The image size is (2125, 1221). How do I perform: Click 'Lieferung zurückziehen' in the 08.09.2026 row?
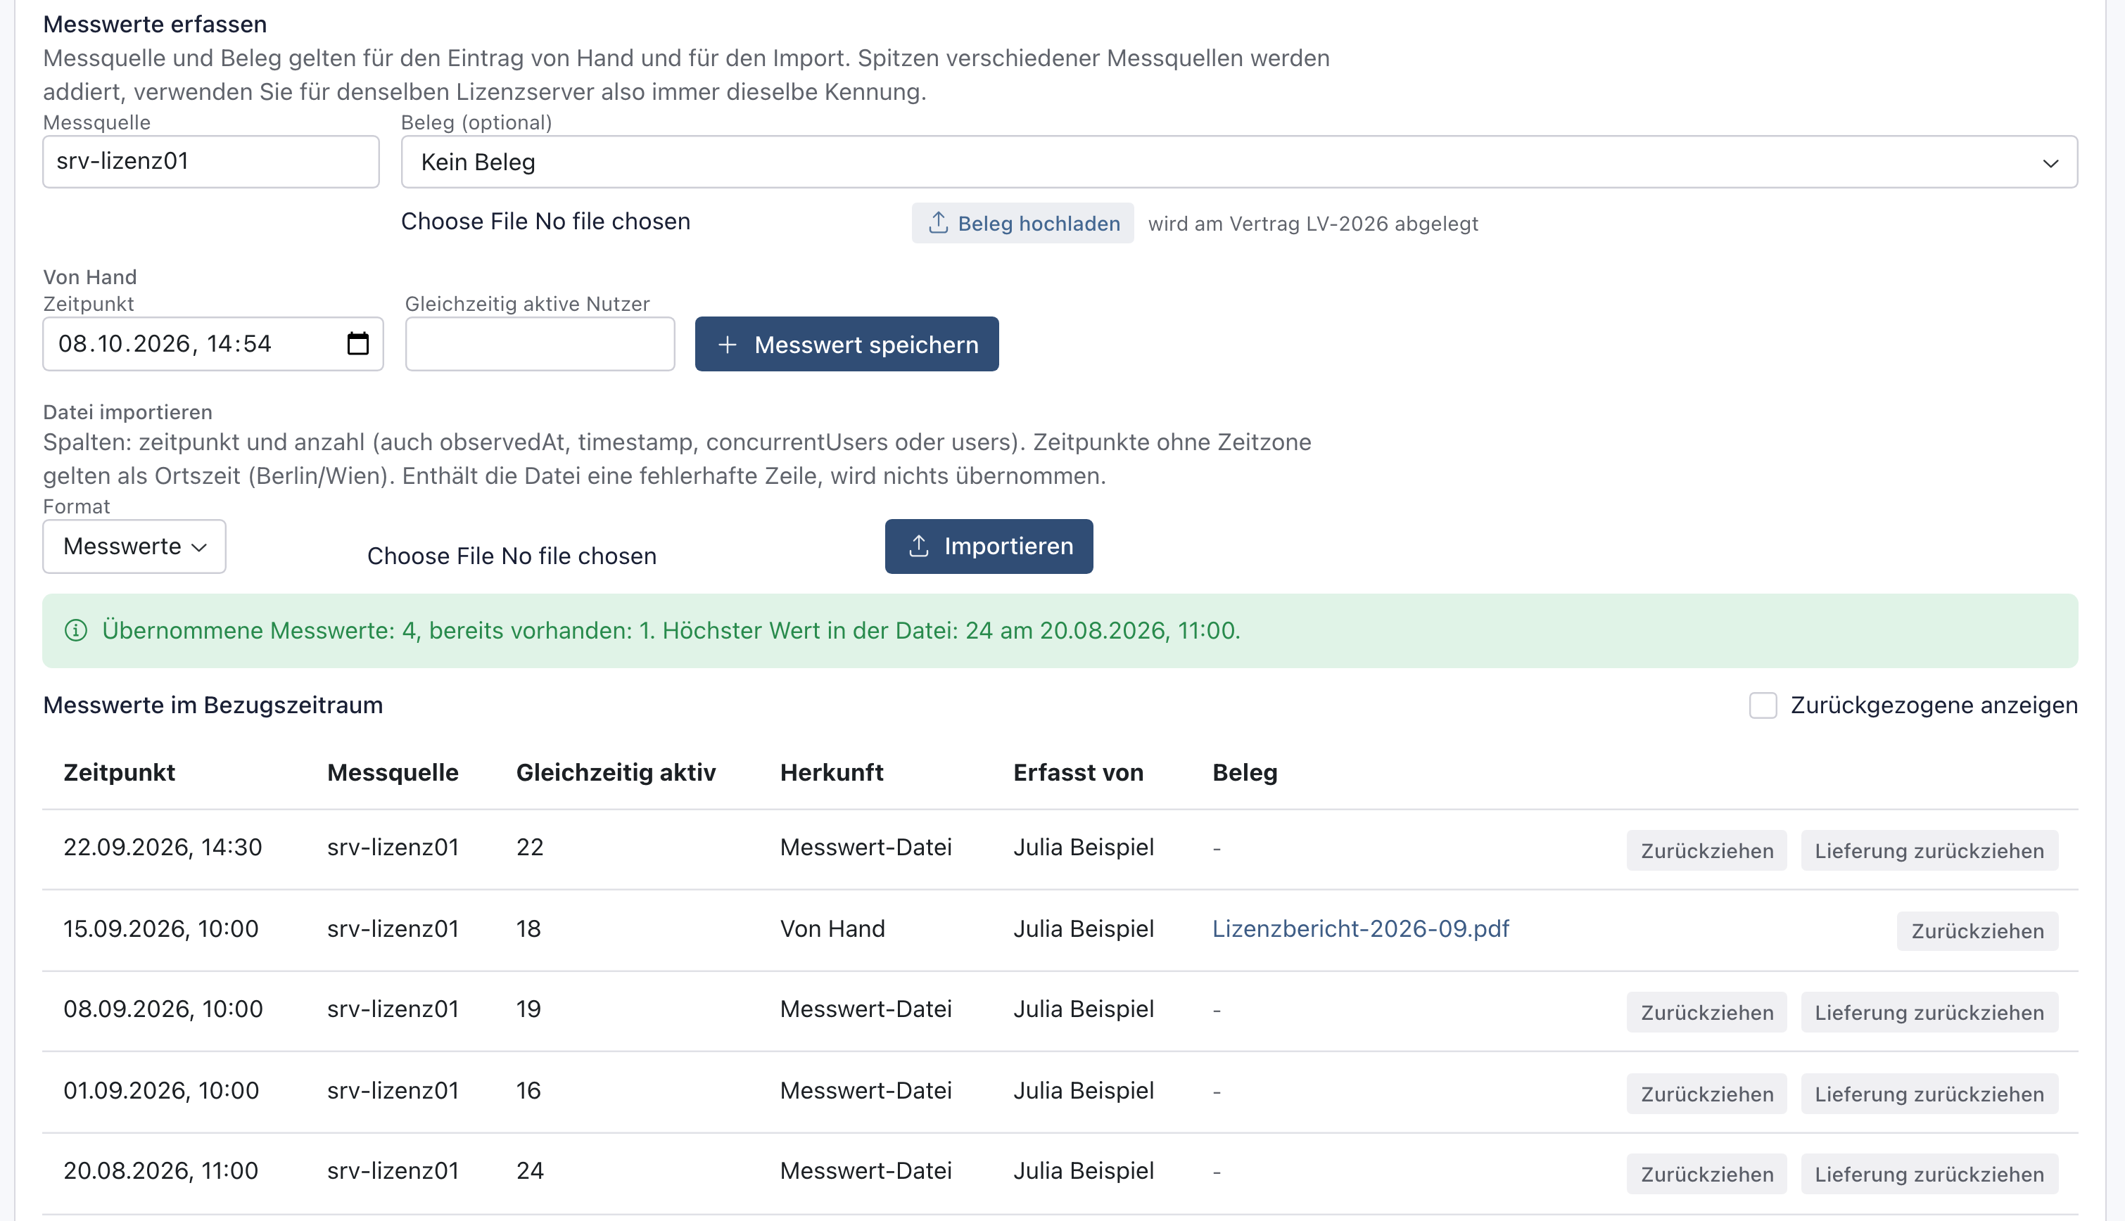(1929, 1012)
